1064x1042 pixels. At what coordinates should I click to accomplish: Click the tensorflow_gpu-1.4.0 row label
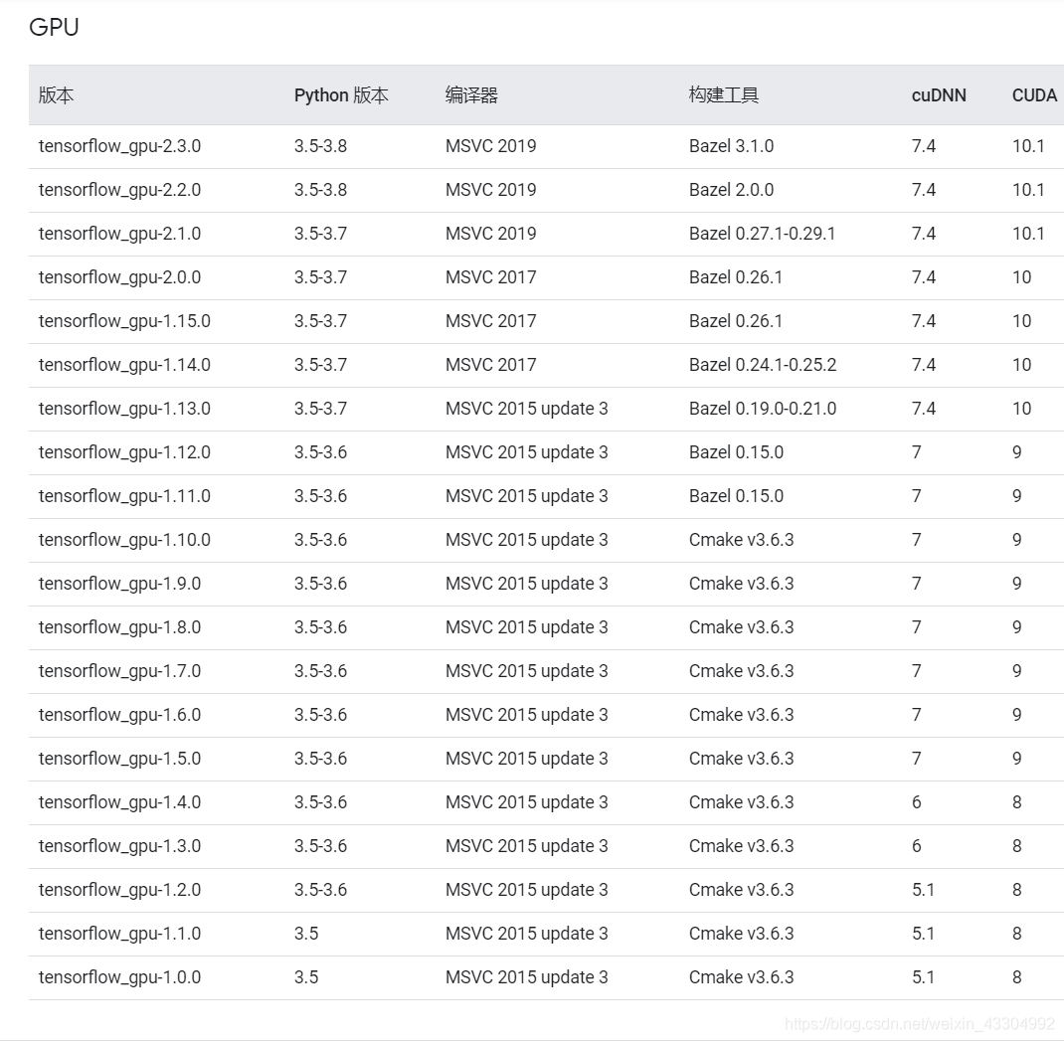(119, 802)
